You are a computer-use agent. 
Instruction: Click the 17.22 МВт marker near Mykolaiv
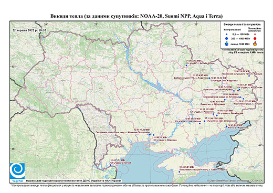150,134
